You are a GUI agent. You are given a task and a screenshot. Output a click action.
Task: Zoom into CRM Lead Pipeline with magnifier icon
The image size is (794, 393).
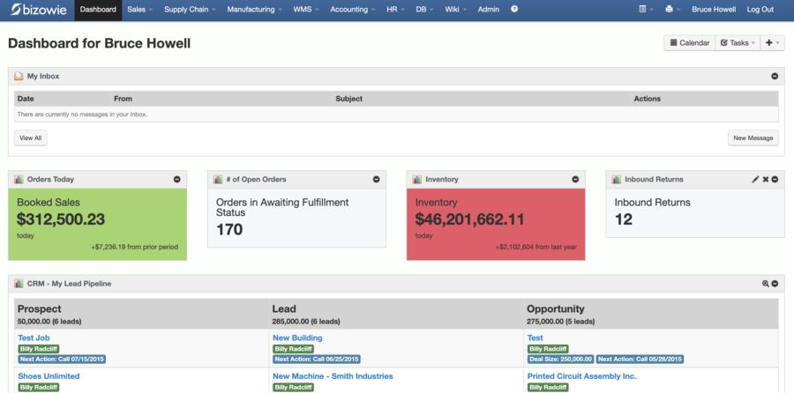point(765,284)
